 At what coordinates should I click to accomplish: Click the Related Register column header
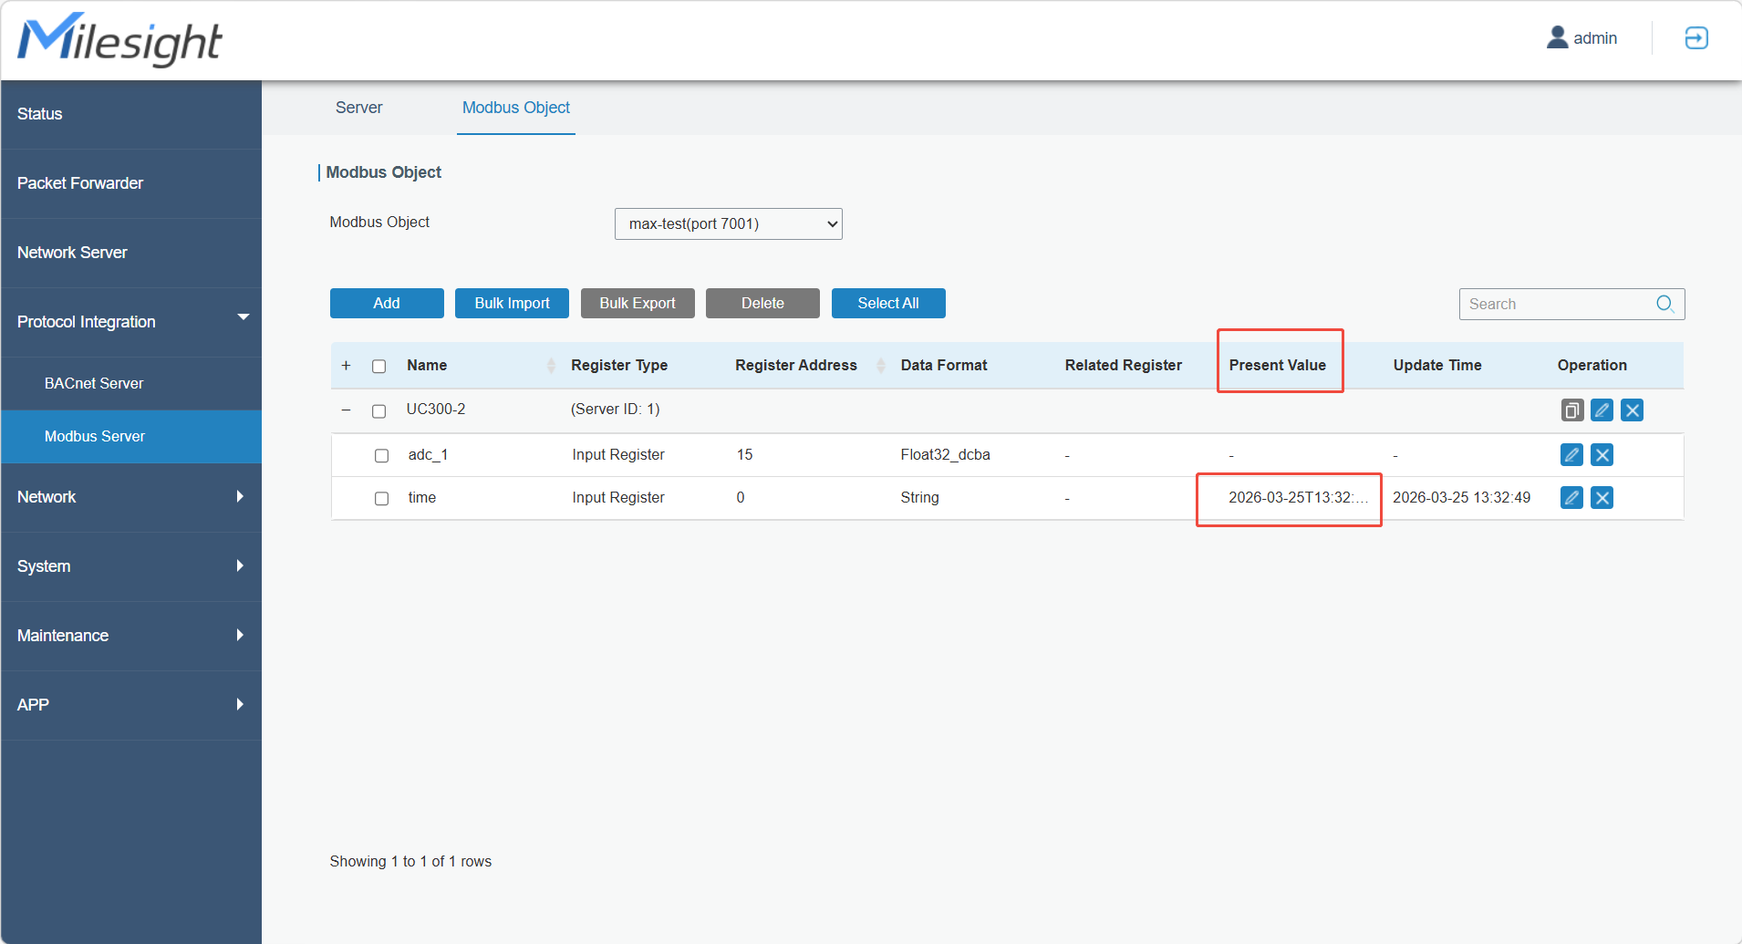(x=1124, y=366)
